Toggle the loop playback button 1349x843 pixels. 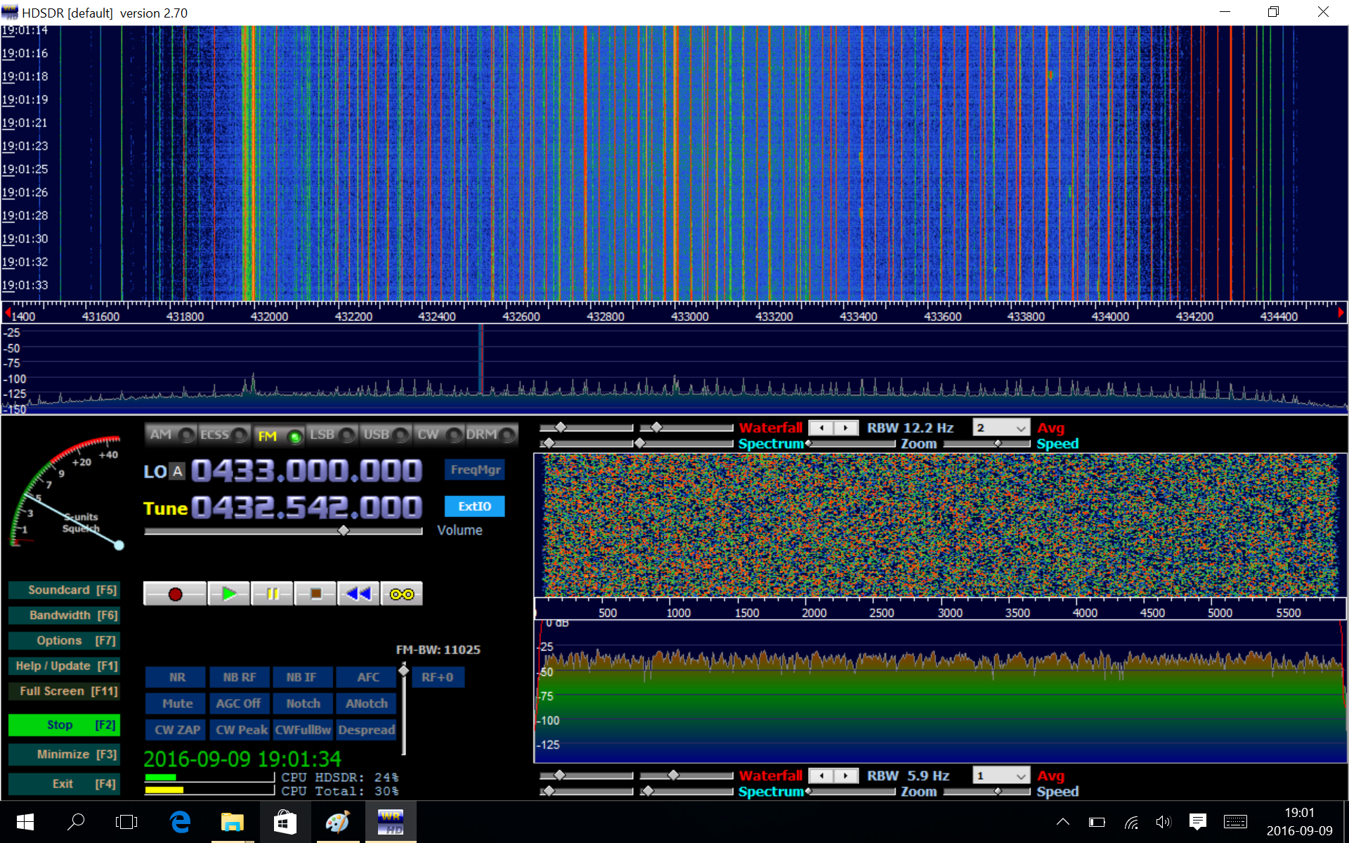(x=401, y=594)
